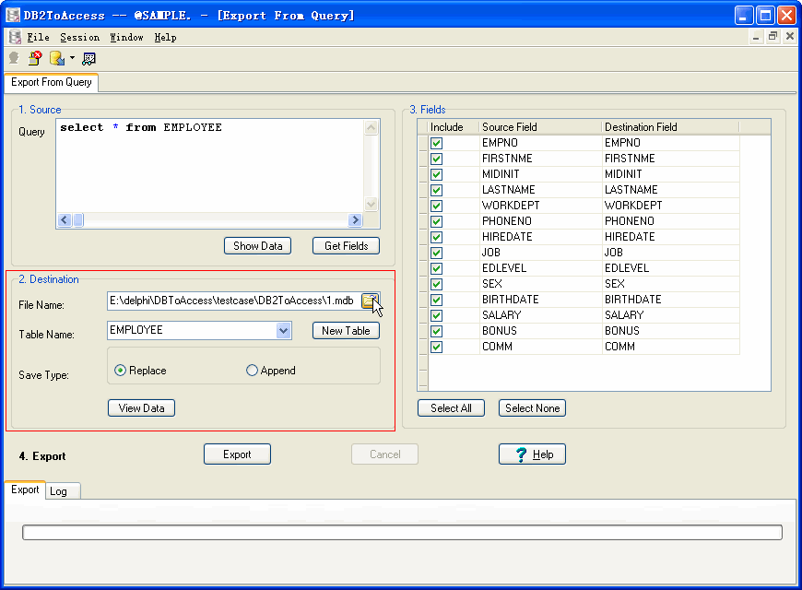The width and height of the screenshot is (802, 590).
Task: Click the COMM source field cell
Action: [x=540, y=347]
